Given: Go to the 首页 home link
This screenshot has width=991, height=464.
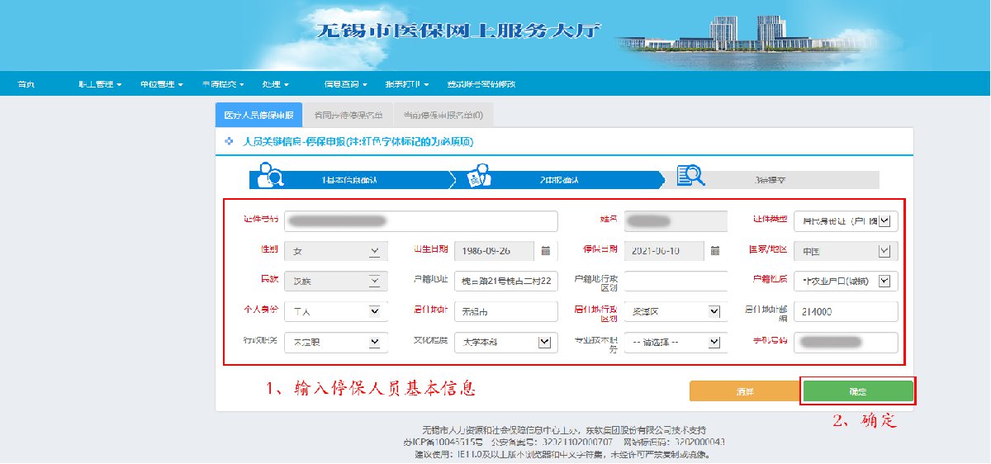Looking at the screenshot, I should 26,84.
